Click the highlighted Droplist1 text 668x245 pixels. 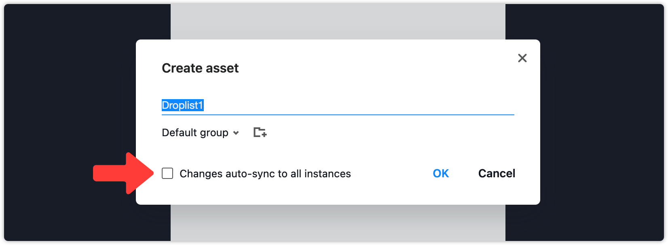(183, 105)
